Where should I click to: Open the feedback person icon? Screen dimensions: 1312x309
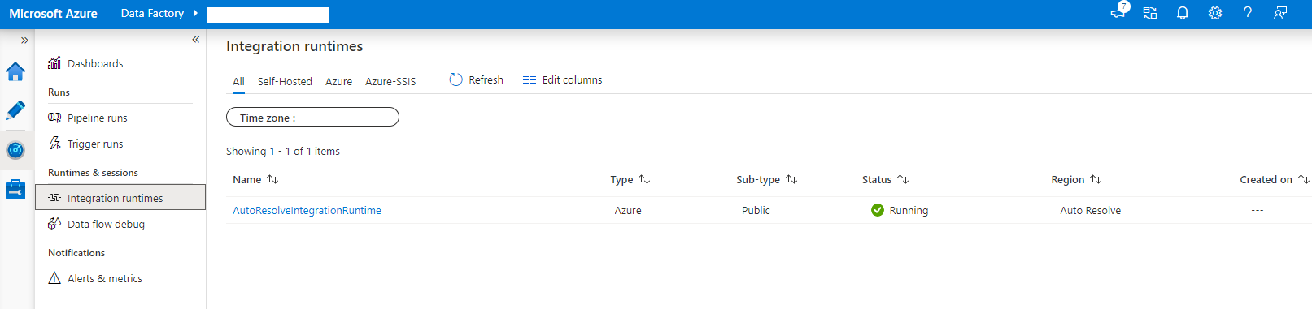(x=1280, y=13)
